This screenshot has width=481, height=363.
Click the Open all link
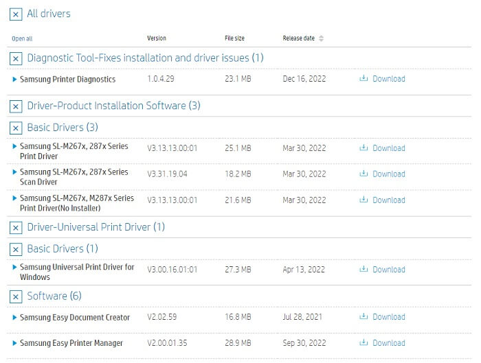pyautogui.click(x=22, y=38)
